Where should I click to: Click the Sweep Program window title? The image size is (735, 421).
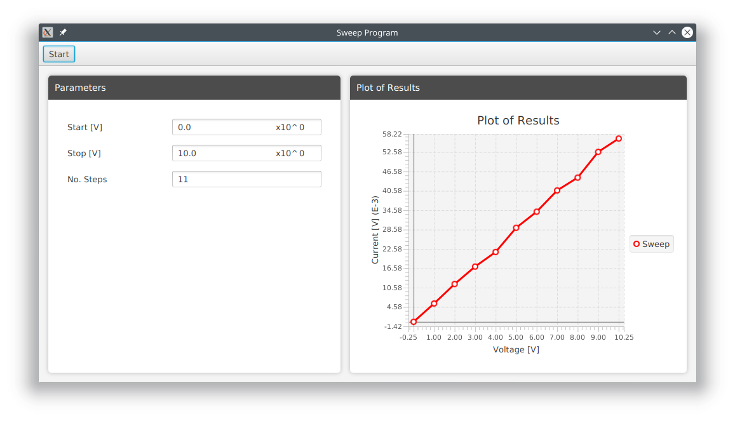coord(367,32)
